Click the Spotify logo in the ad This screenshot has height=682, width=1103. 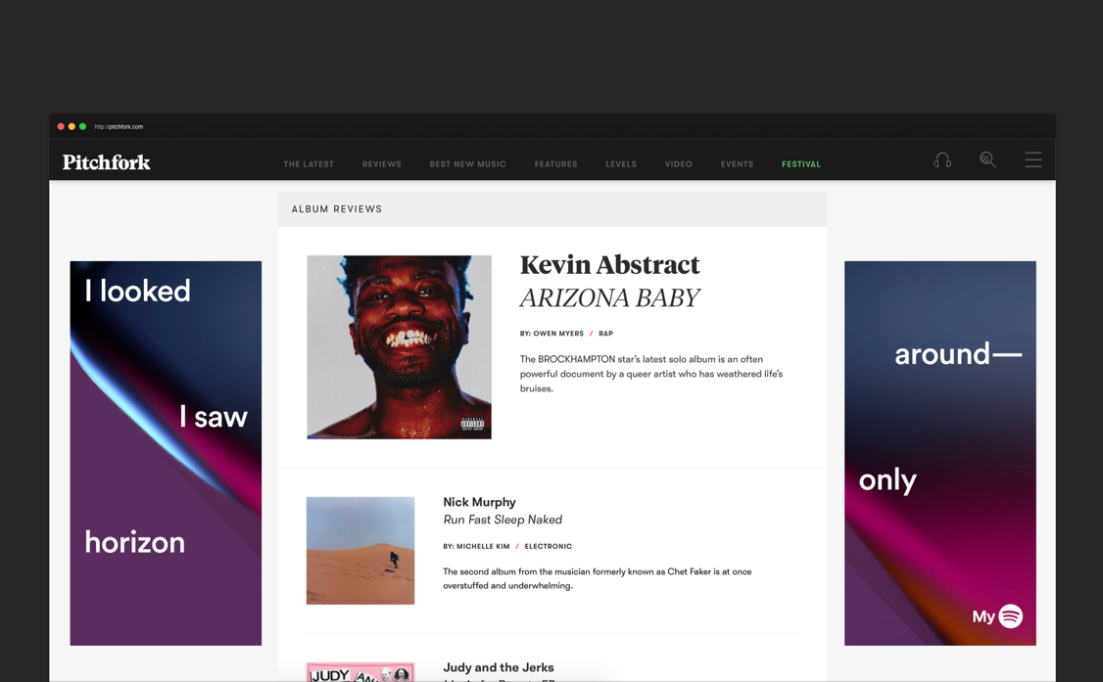pyautogui.click(x=1011, y=616)
